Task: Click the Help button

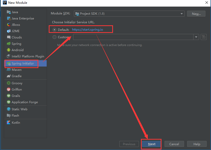Action: (197, 144)
